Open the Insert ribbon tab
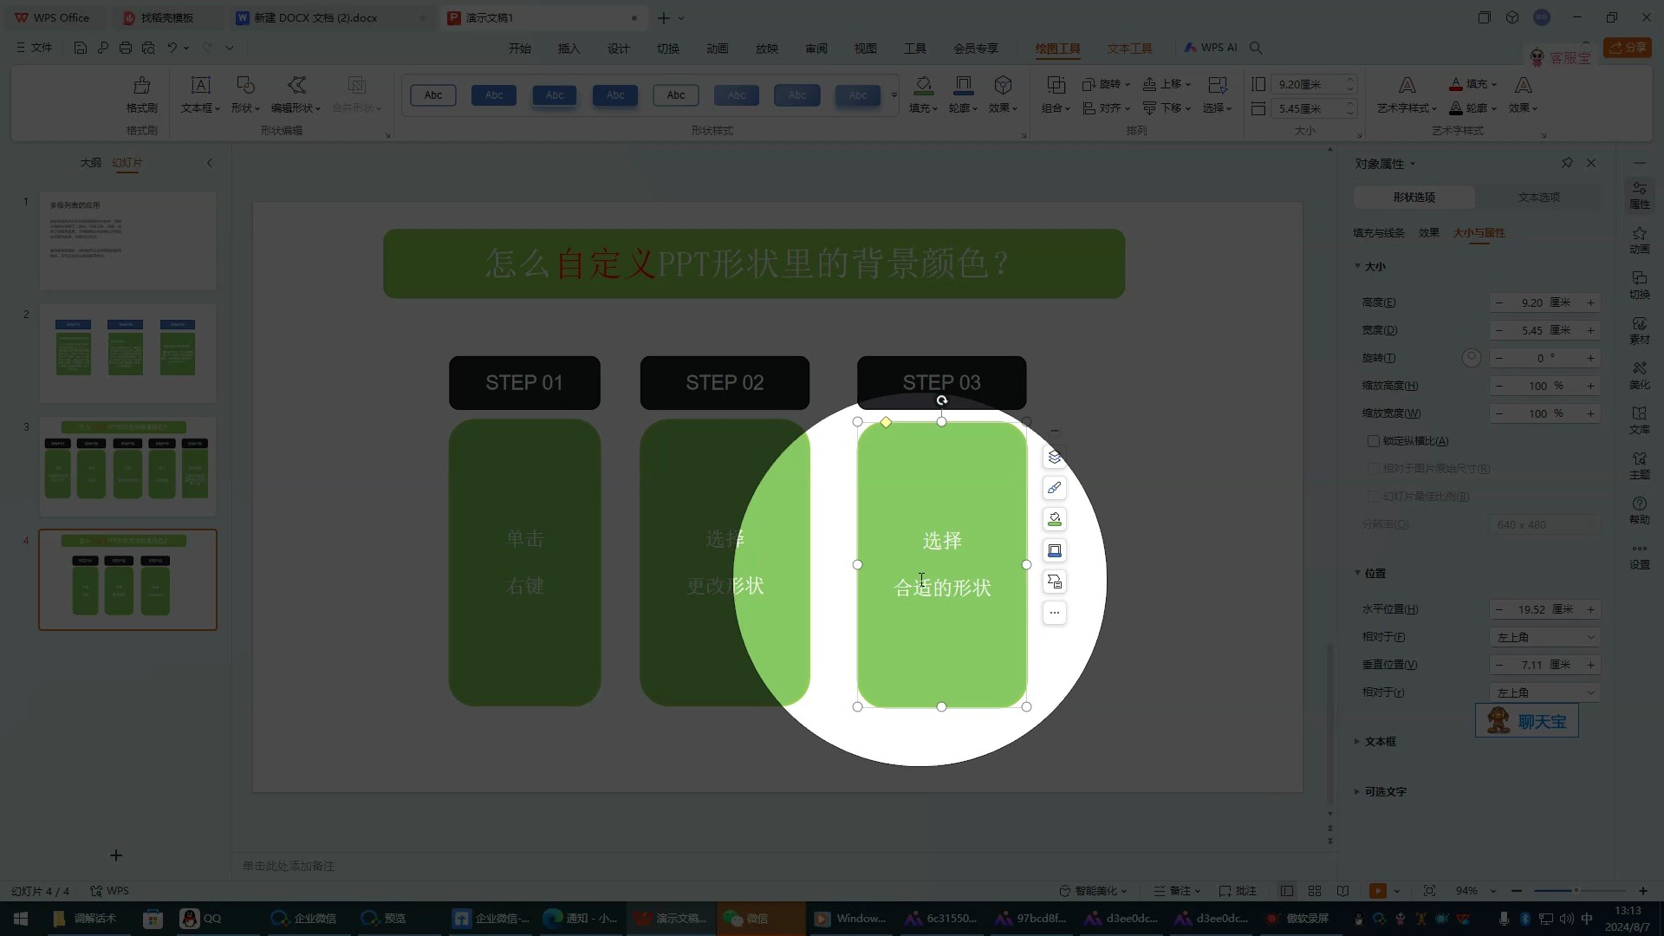1664x936 pixels. pos(569,49)
